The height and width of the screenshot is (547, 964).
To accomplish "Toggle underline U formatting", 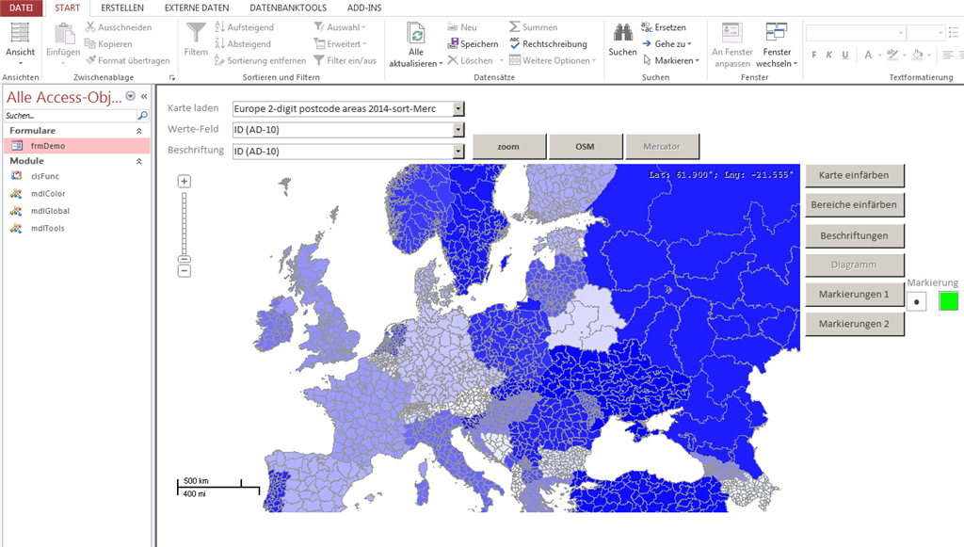I will click(844, 55).
